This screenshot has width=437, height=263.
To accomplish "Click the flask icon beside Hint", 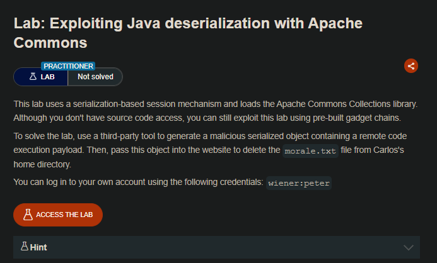I will click(x=25, y=247).
